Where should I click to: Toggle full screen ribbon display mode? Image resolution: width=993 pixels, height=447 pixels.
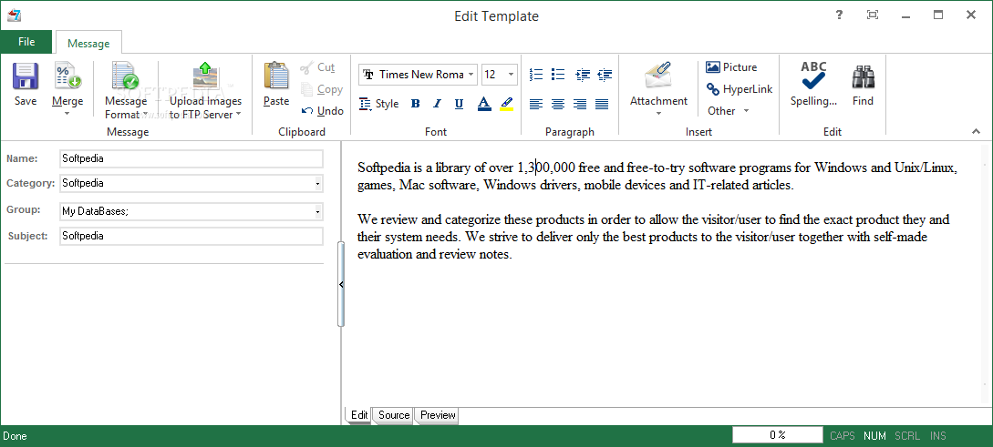click(873, 15)
